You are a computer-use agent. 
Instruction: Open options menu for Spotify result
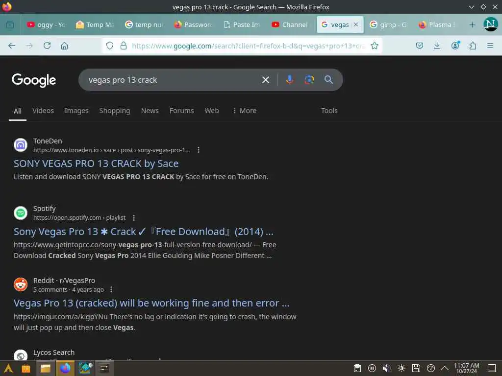pos(134,218)
